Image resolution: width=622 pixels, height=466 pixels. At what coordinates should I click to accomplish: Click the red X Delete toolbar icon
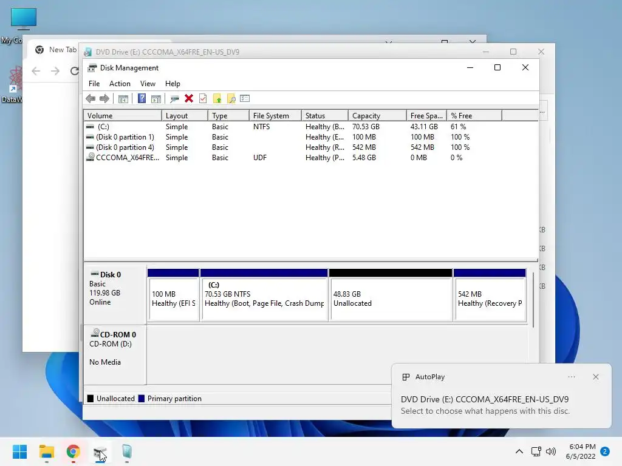(x=189, y=99)
